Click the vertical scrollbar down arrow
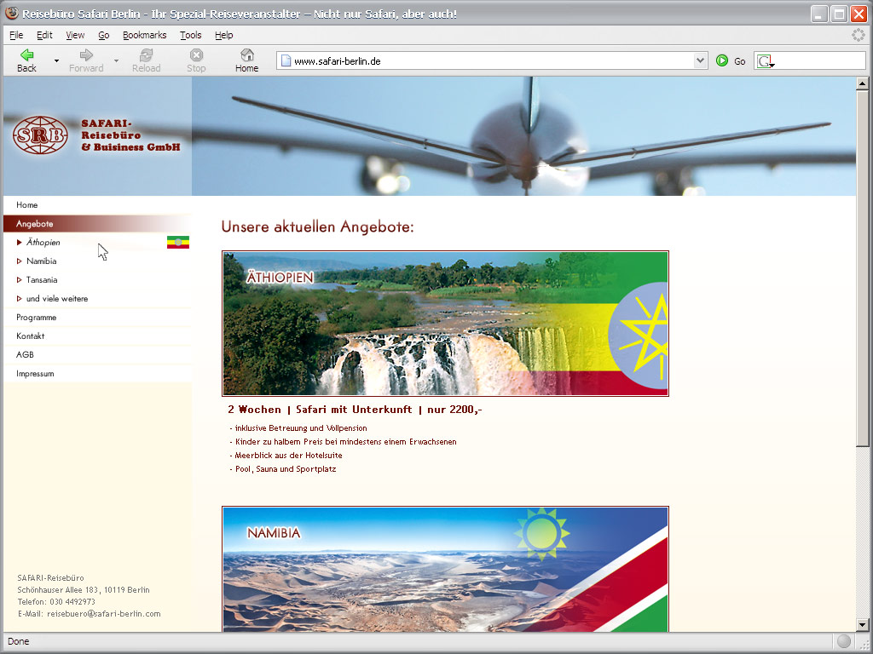Image resolution: width=873 pixels, height=654 pixels. tap(862, 625)
